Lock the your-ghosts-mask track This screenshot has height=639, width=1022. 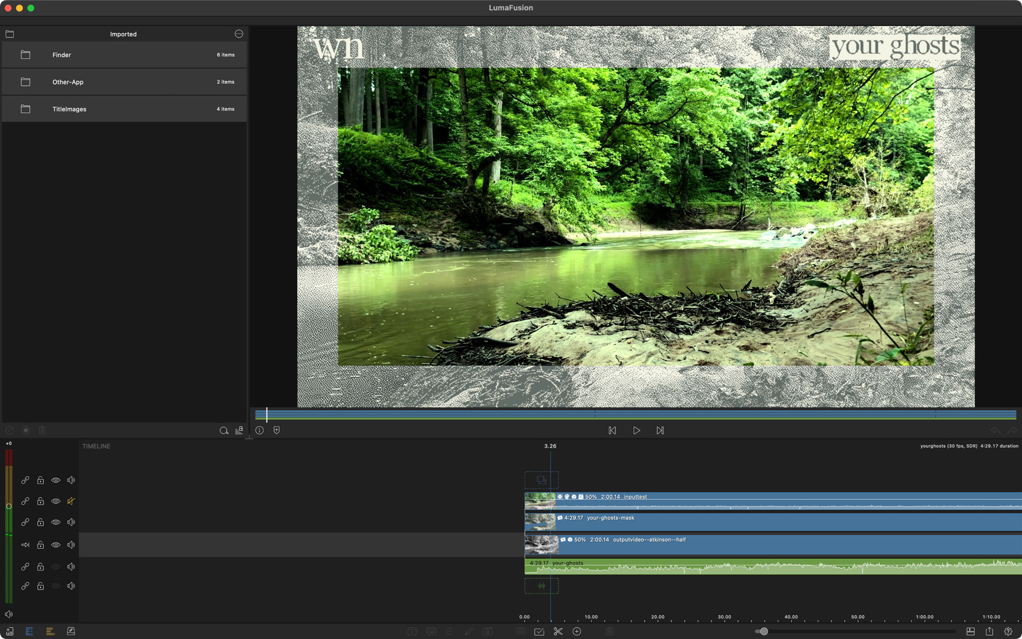40,522
